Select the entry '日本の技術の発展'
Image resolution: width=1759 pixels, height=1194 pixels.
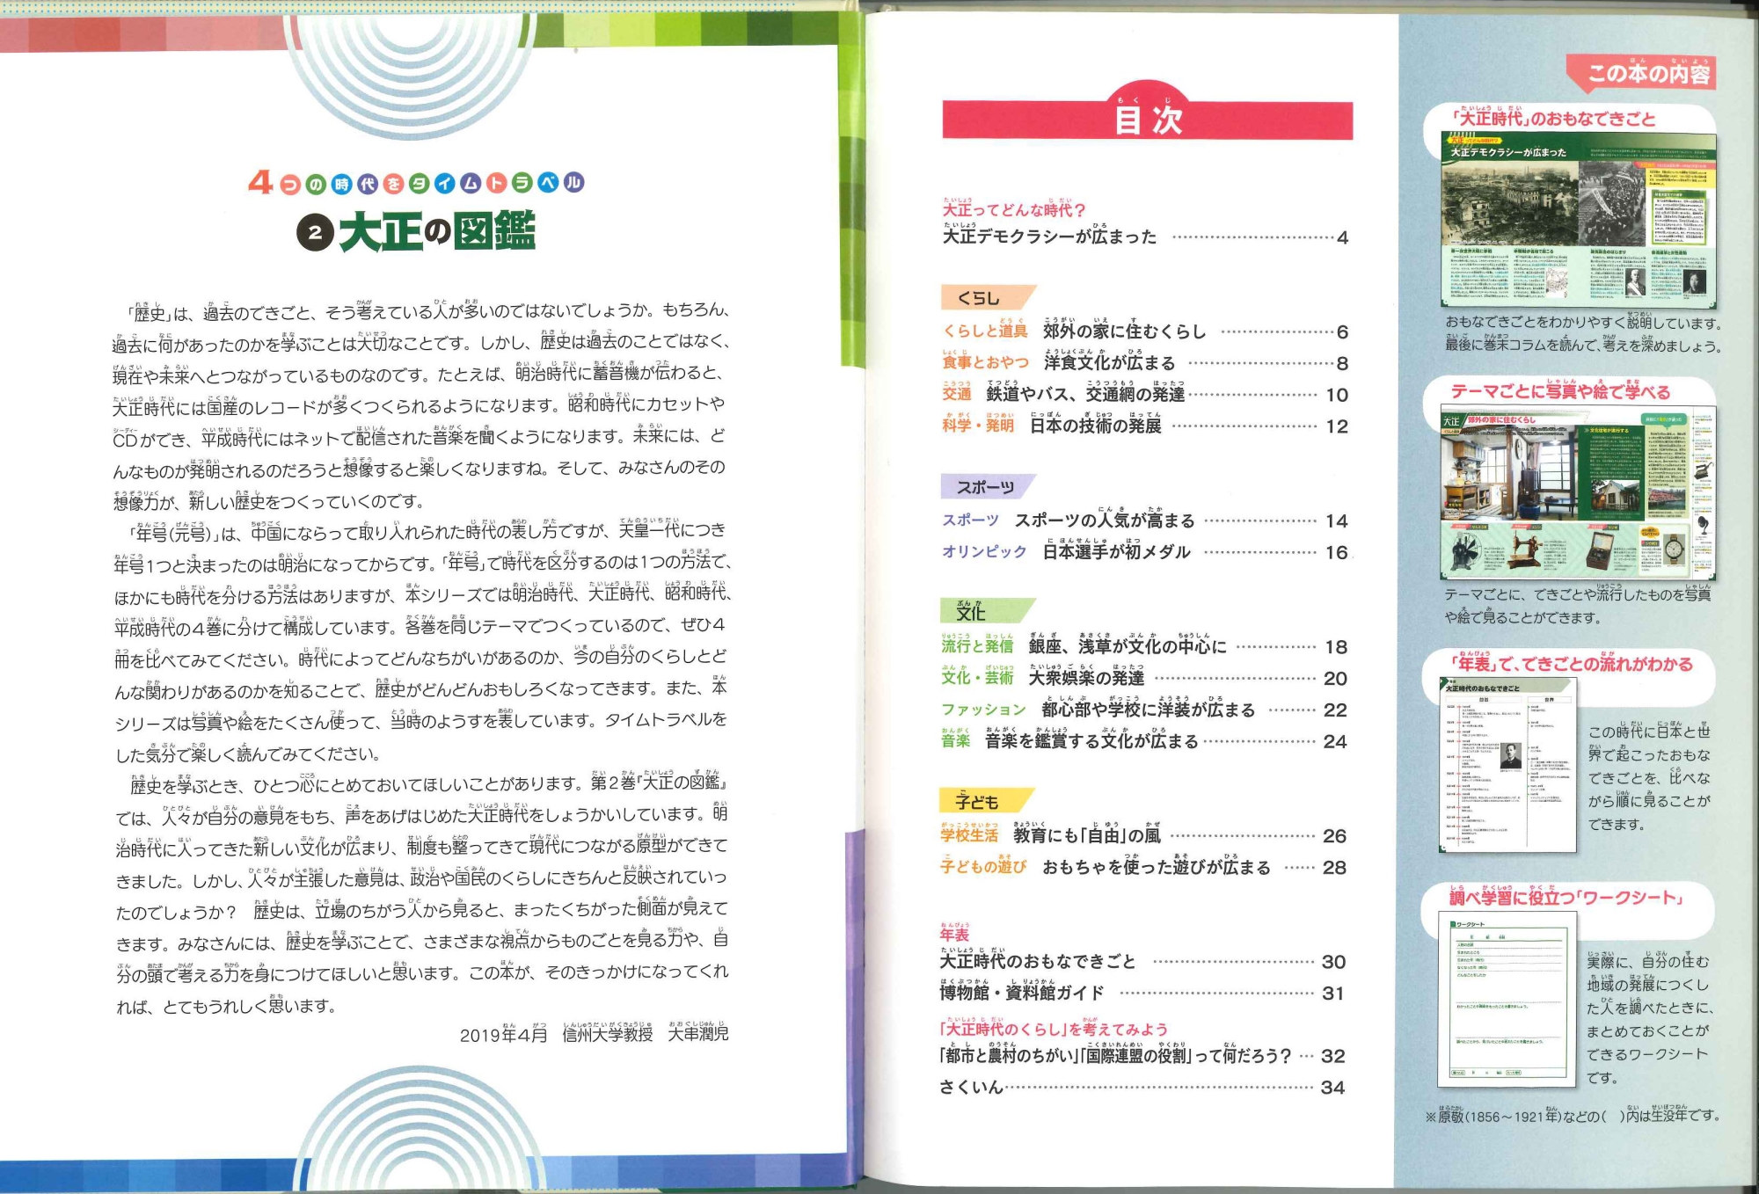[x=1096, y=425]
